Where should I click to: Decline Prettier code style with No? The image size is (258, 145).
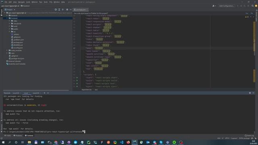tap(252, 13)
